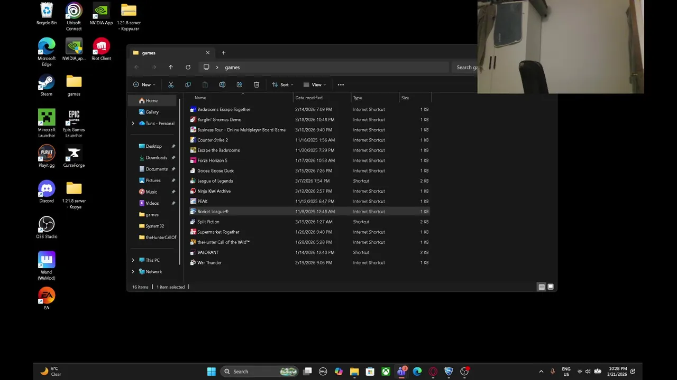
Task: Open Microsoft Edge desktop shortcut
Action: click(47, 52)
